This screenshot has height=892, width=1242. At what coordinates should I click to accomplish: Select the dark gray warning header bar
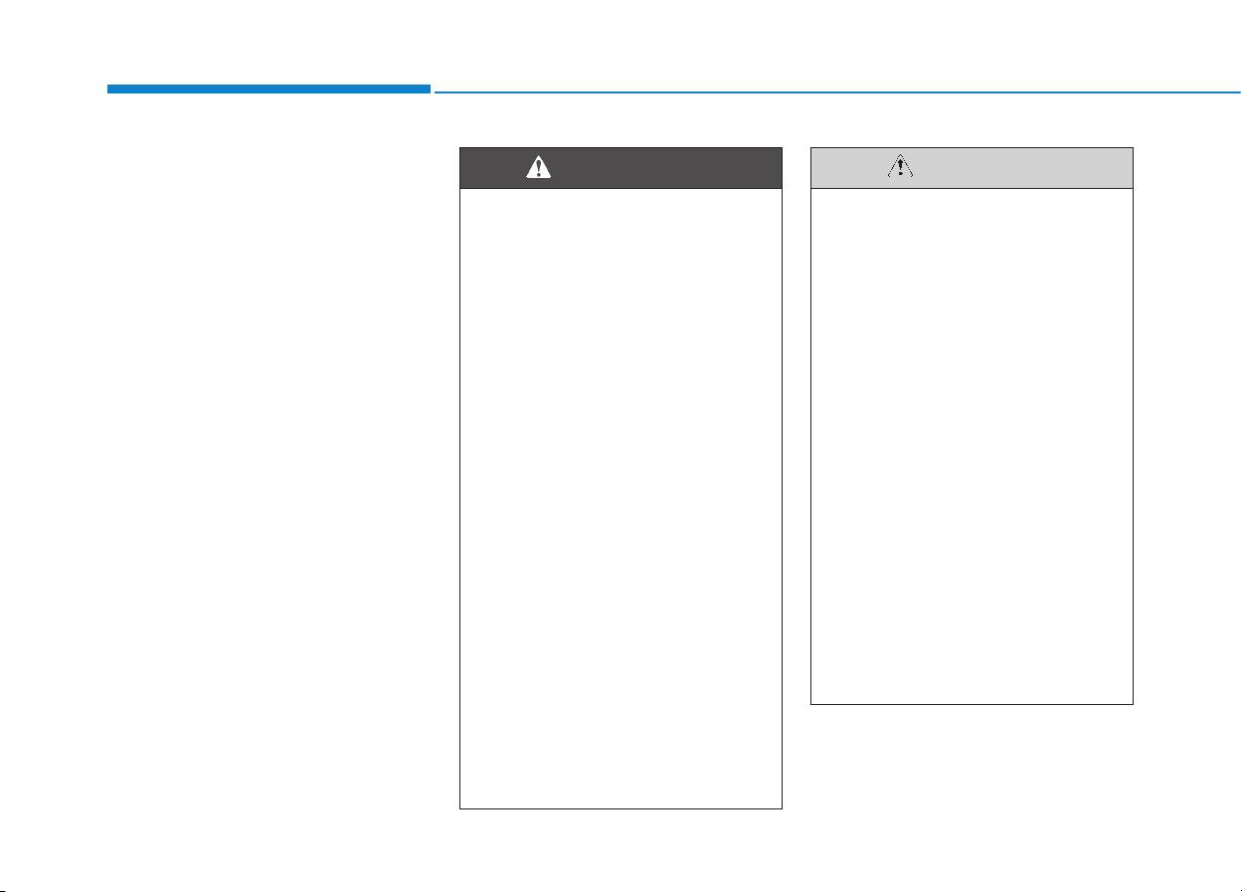(621, 168)
